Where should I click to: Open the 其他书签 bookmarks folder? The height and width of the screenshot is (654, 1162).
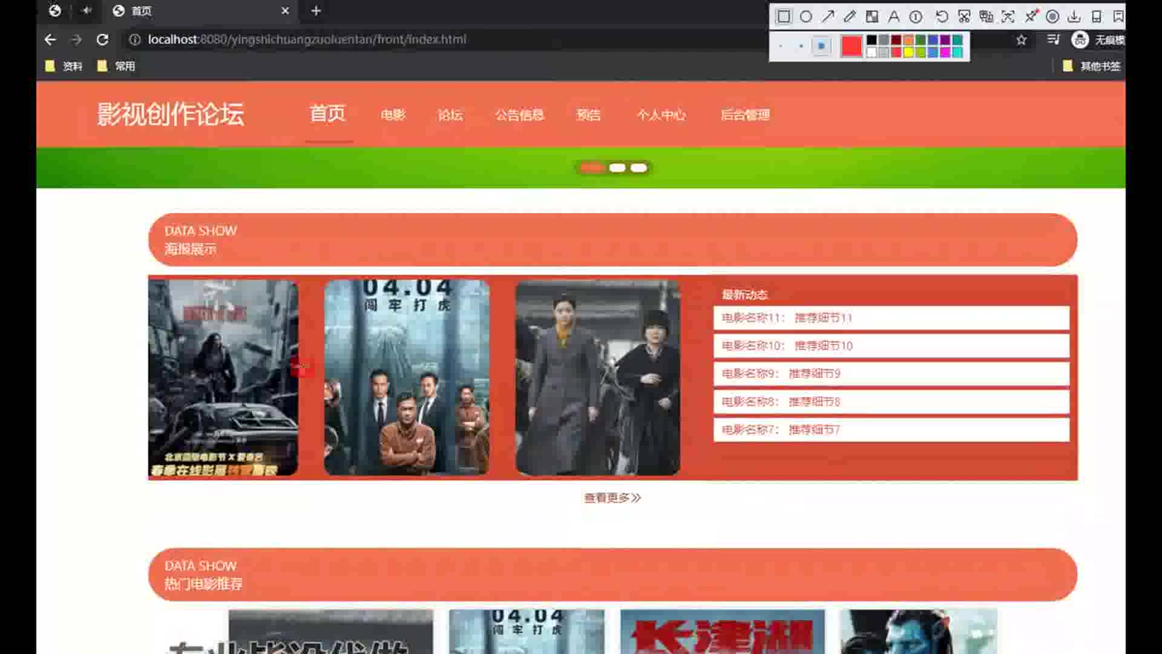tap(1092, 66)
